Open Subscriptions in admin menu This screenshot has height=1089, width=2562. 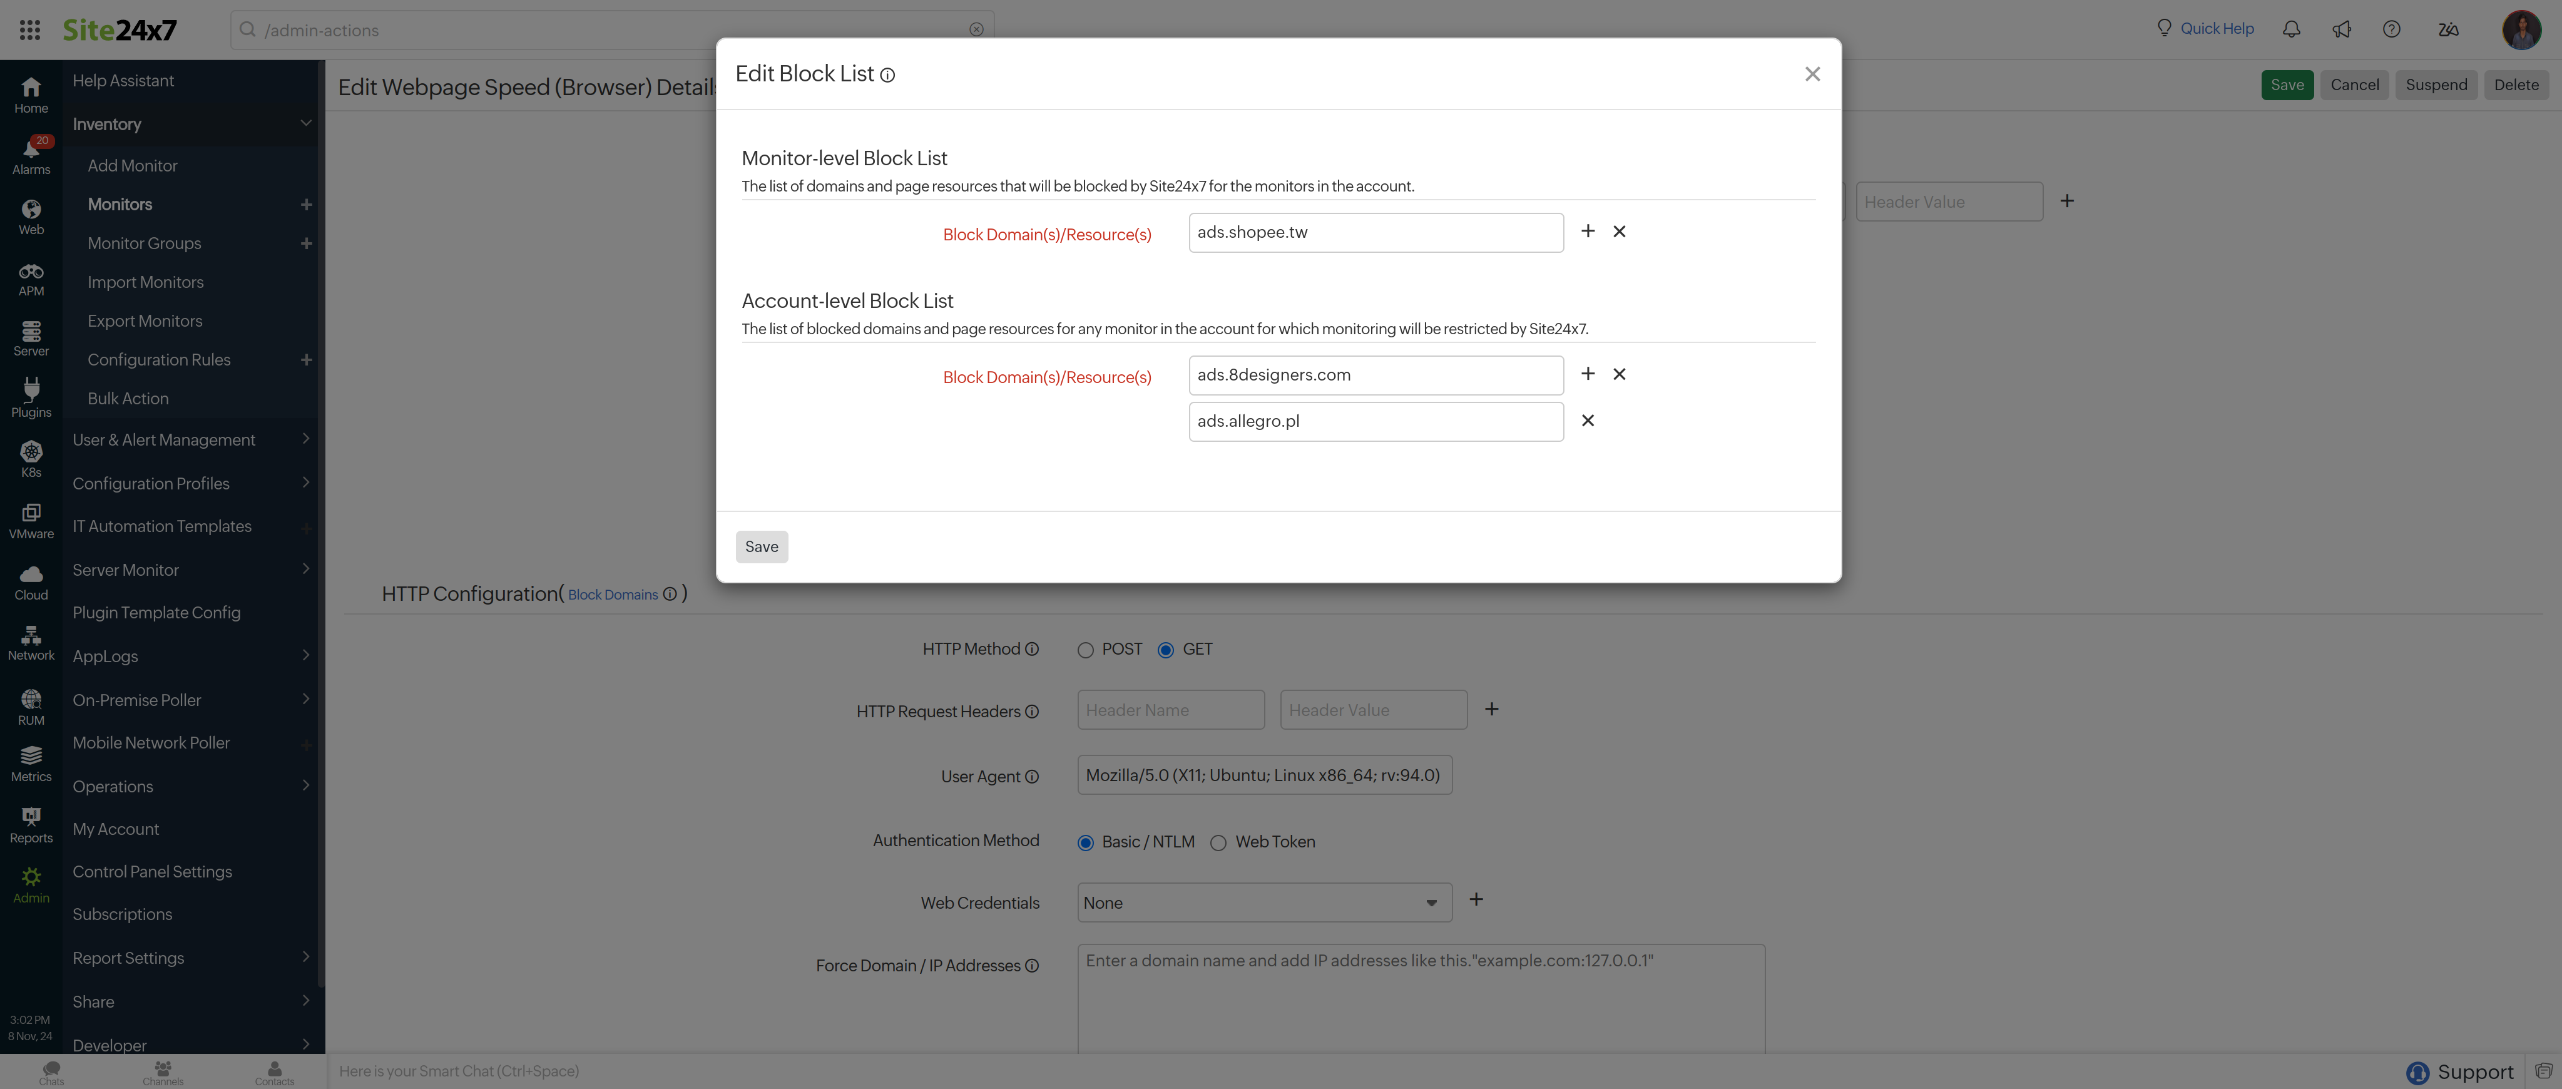[x=122, y=914]
